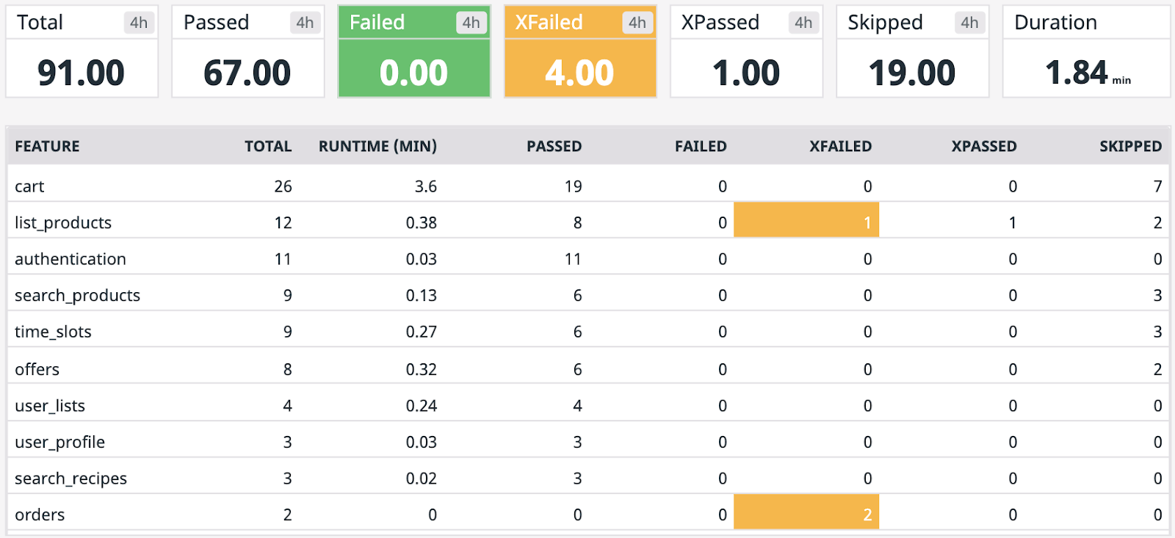Click the 4h badge on XFailed panel
Image resolution: width=1175 pixels, height=538 pixels.
(637, 23)
